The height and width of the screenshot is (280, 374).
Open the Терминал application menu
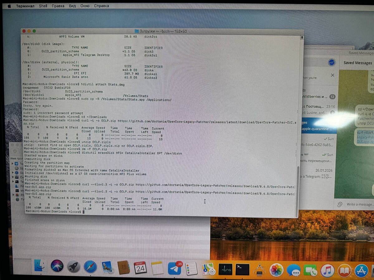[x=26, y=6]
